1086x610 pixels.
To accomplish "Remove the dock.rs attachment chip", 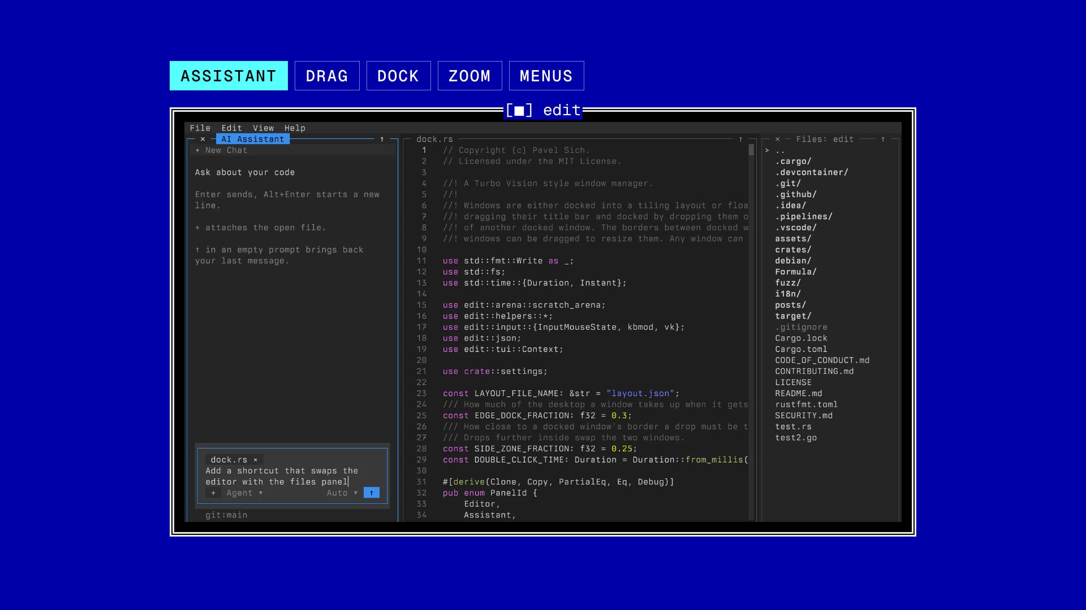I will 256,460.
